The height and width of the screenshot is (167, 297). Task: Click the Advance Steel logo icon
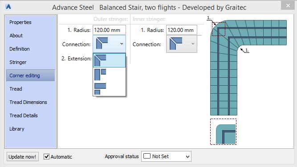8,7
